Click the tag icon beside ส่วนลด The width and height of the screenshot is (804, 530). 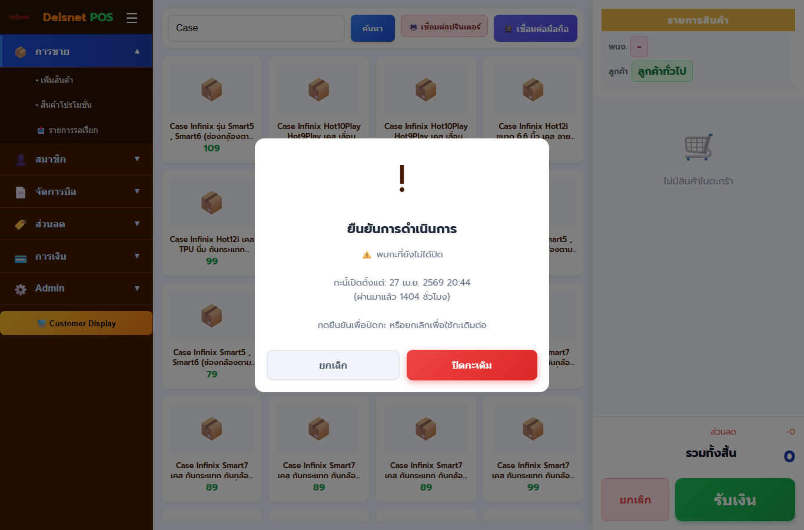21,224
